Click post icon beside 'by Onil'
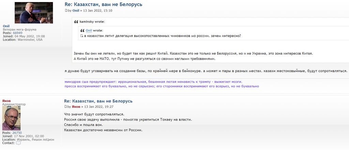The image size is (349, 150). pyautogui.click(x=66, y=11)
